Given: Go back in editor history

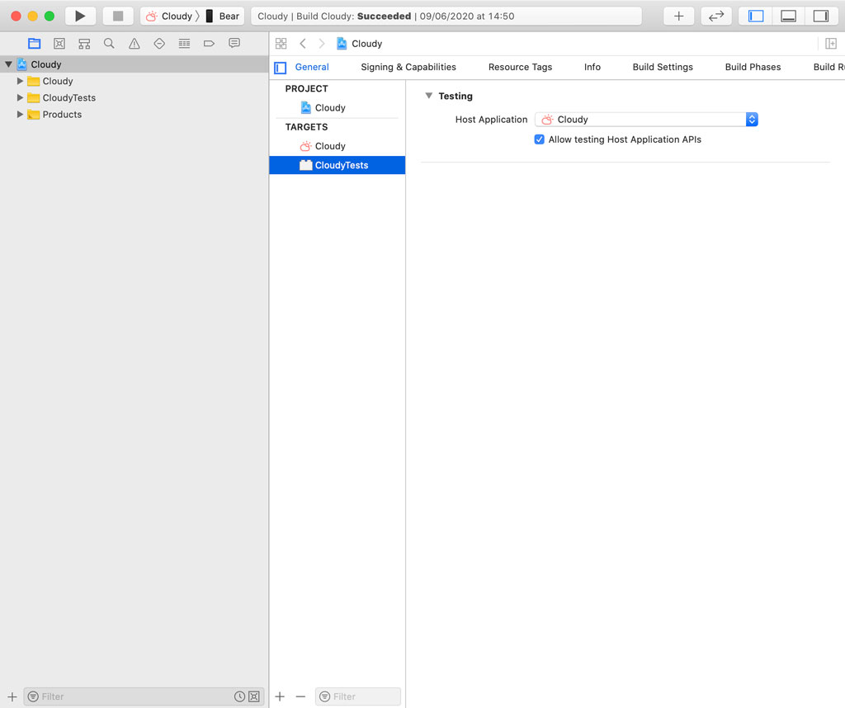Looking at the screenshot, I should (x=303, y=44).
